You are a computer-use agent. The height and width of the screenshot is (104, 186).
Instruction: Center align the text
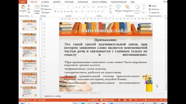92,12
